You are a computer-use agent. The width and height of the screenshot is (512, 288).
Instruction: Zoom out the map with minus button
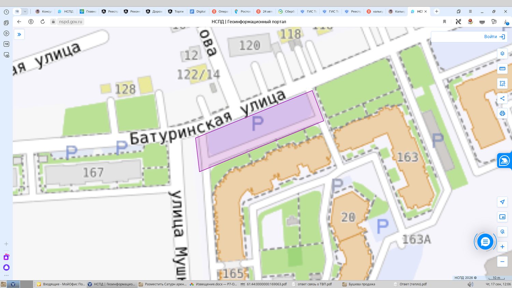[x=502, y=262]
